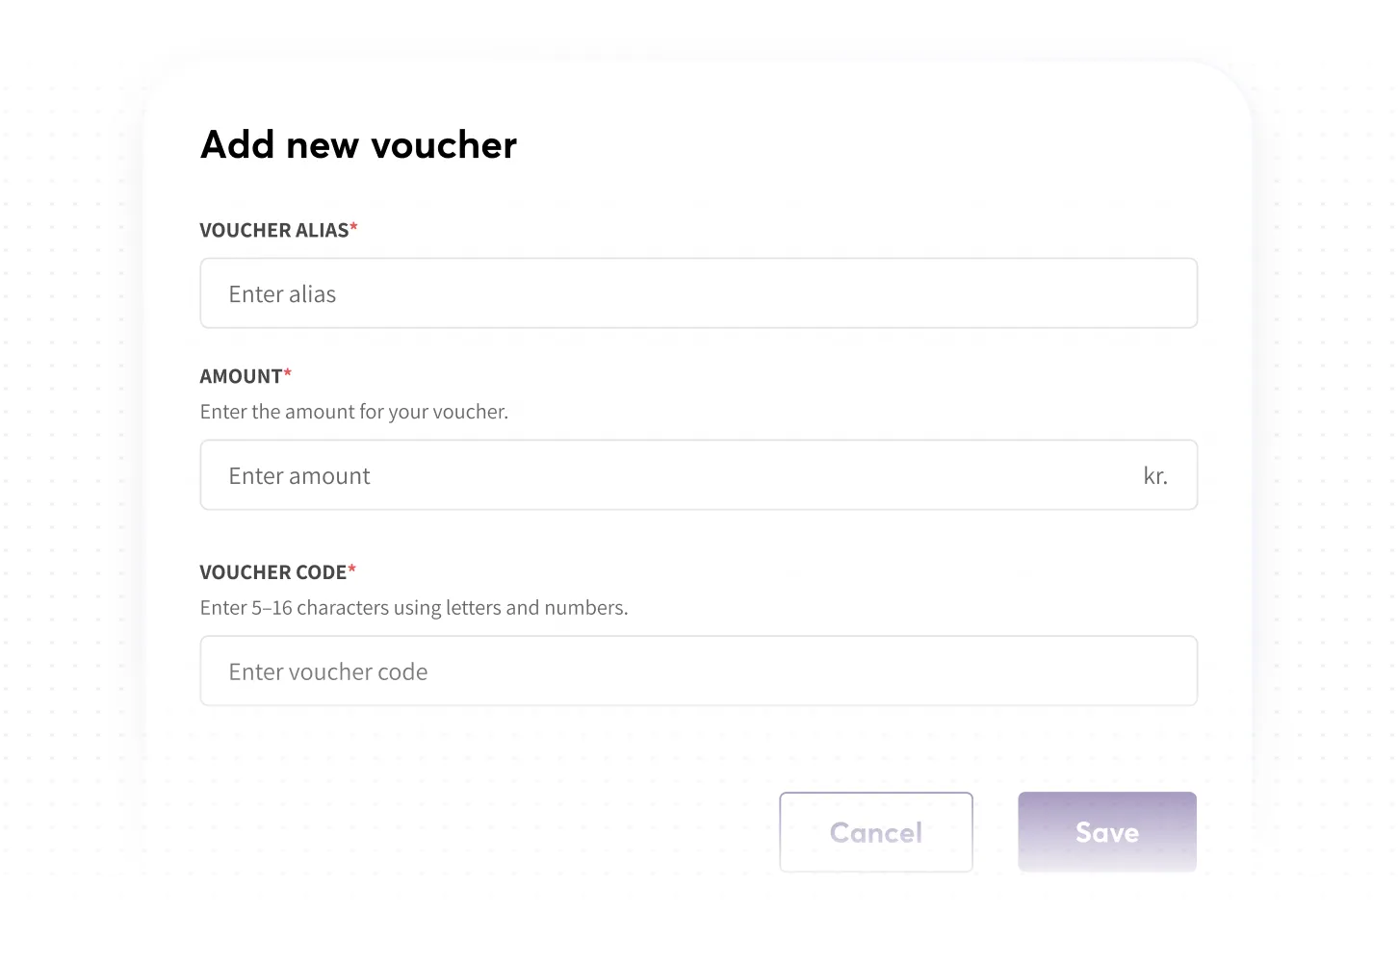Click the VOUCHER CODE field label
1398x962 pixels.
(x=272, y=572)
